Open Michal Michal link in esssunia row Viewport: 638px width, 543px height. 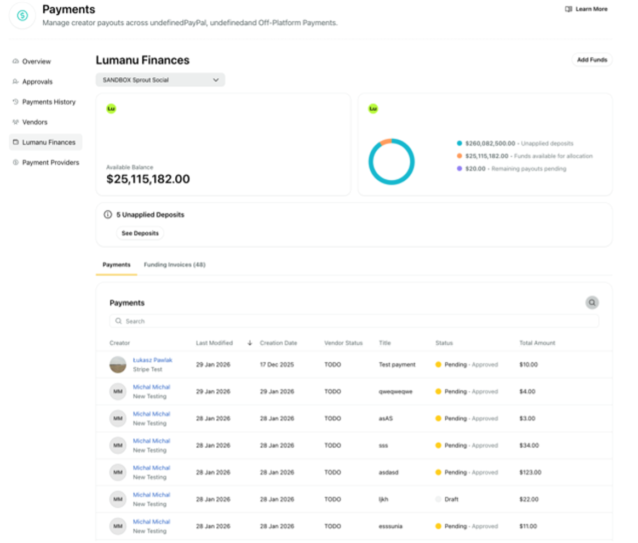151,522
